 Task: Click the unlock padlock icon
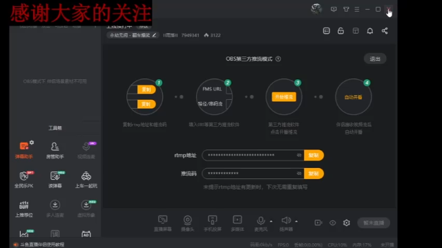(340, 30)
